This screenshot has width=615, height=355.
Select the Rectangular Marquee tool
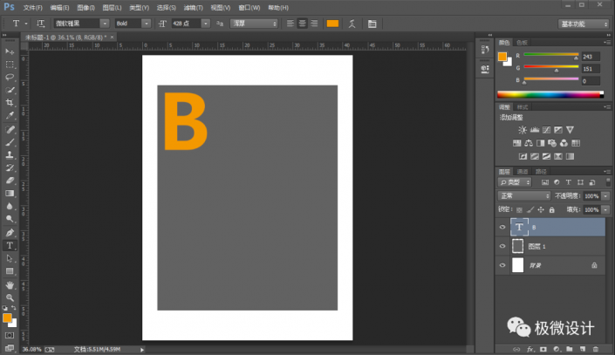10,65
